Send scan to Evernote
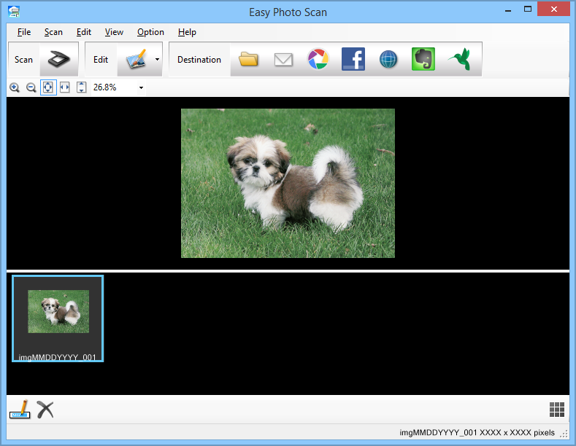The height and width of the screenshot is (446, 576). tap(423, 59)
